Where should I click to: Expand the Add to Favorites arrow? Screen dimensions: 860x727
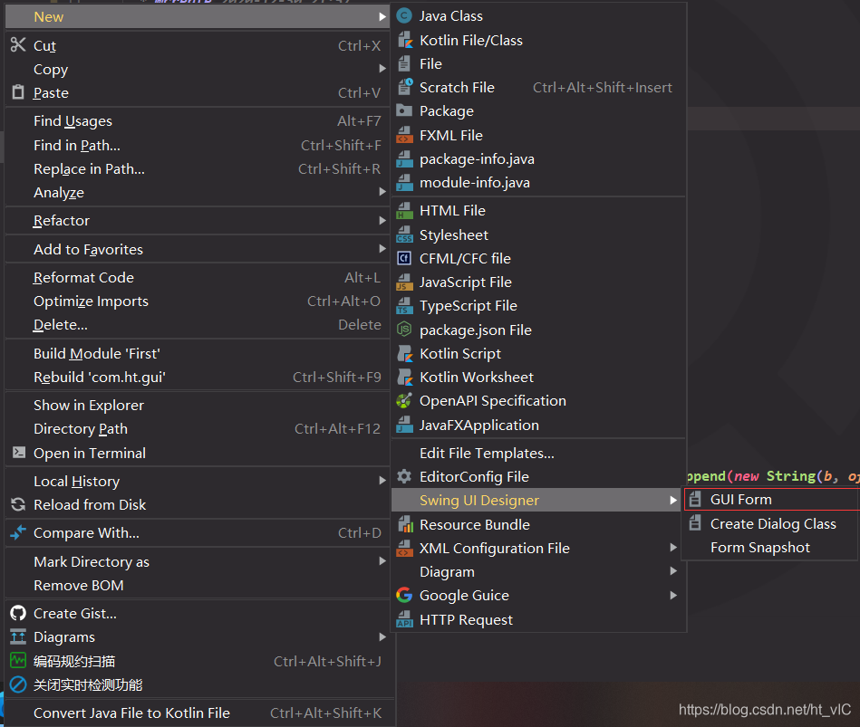coord(382,249)
